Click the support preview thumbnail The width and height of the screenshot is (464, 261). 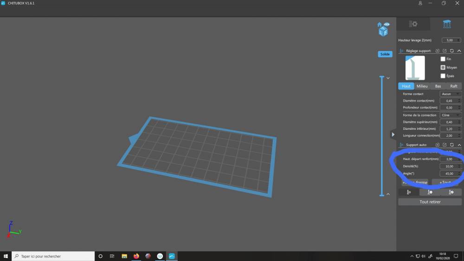(x=415, y=68)
